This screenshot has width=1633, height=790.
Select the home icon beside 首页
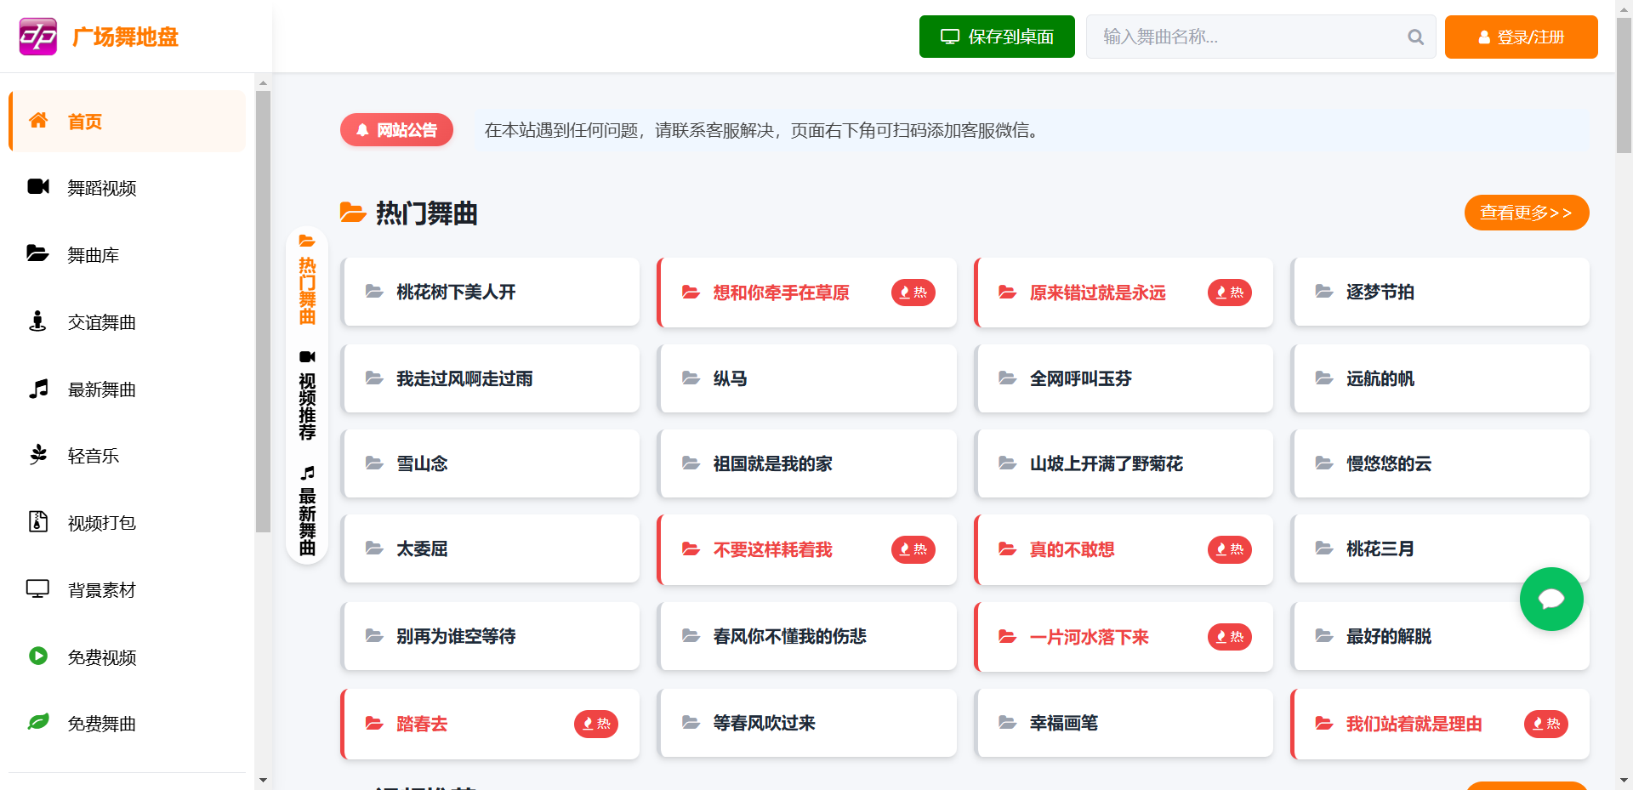pos(37,121)
